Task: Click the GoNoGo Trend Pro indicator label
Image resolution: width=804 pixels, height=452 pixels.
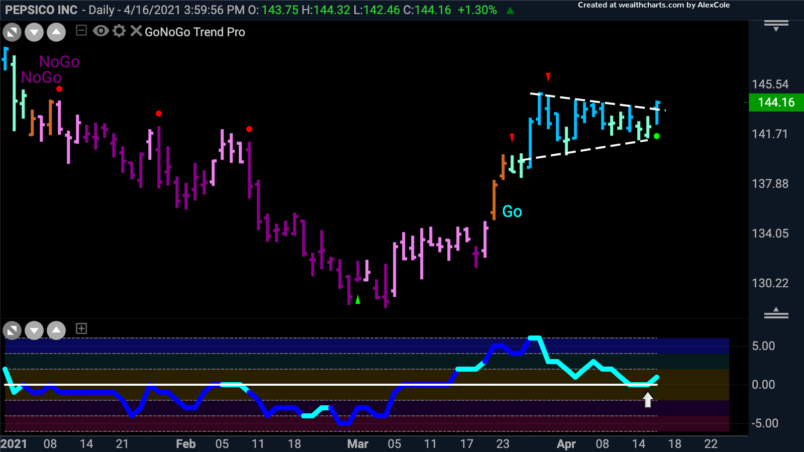Action: click(195, 32)
